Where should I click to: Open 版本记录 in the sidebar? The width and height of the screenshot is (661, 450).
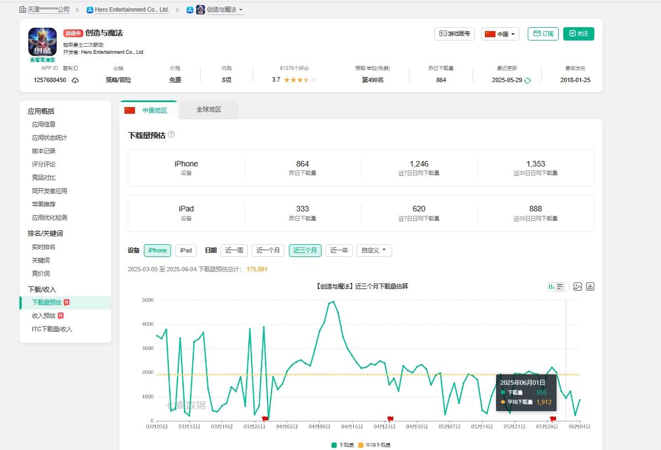point(44,151)
